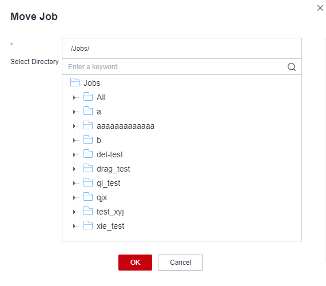Select the qi_test directory label
This screenshot has width=326, height=286.
(x=108, y=183)
